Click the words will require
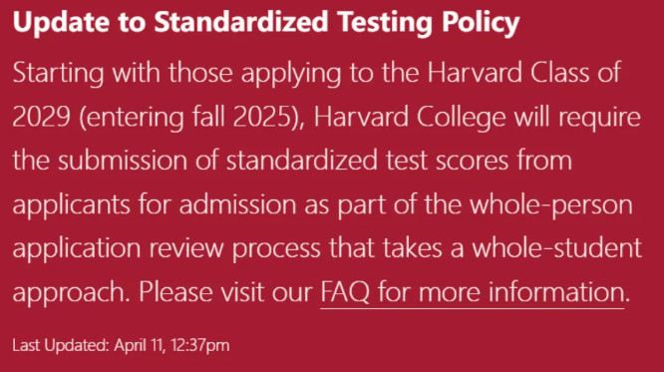The image size is (664, 372). (577, 118)
